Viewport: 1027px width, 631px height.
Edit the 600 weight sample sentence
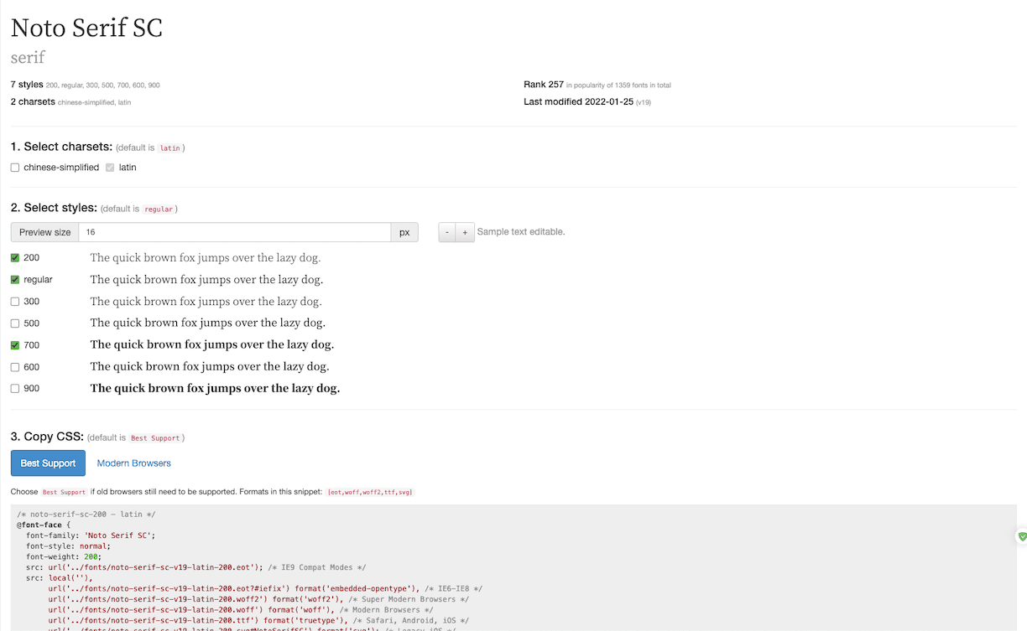pyautogui.click(x=210, y=367)
